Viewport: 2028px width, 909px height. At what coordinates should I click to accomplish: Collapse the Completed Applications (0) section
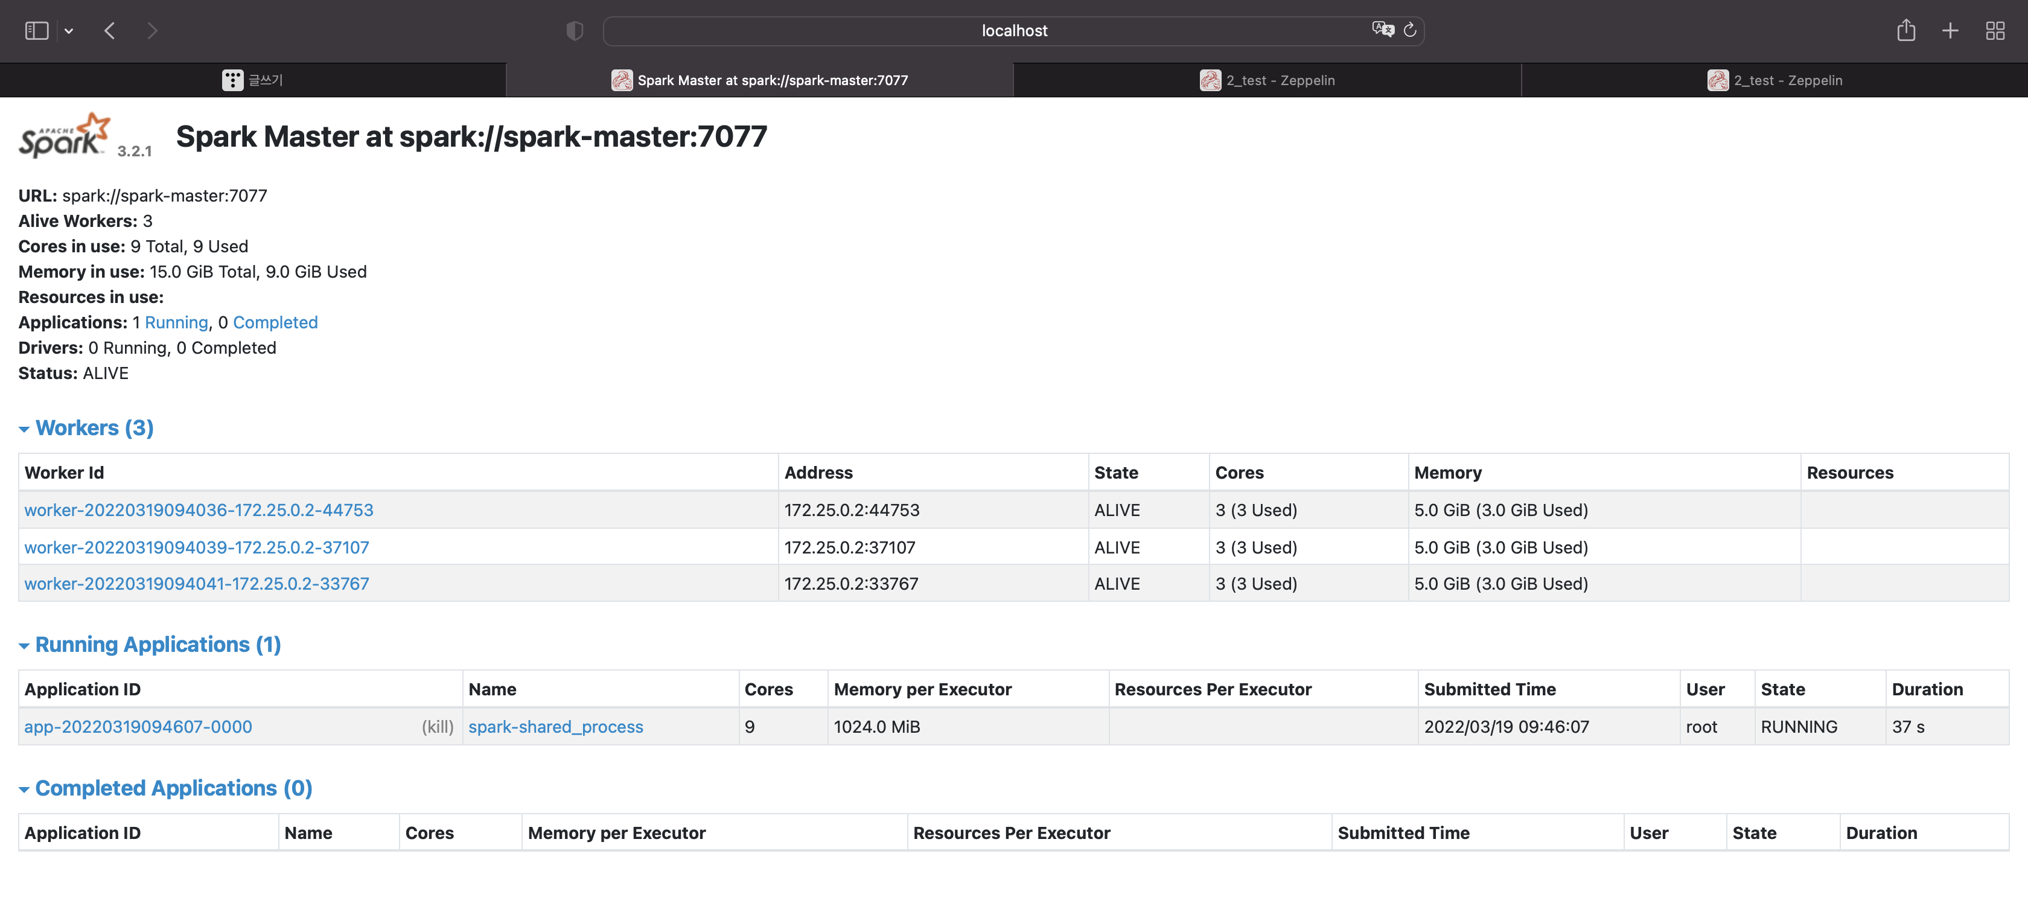pos(173,788)
